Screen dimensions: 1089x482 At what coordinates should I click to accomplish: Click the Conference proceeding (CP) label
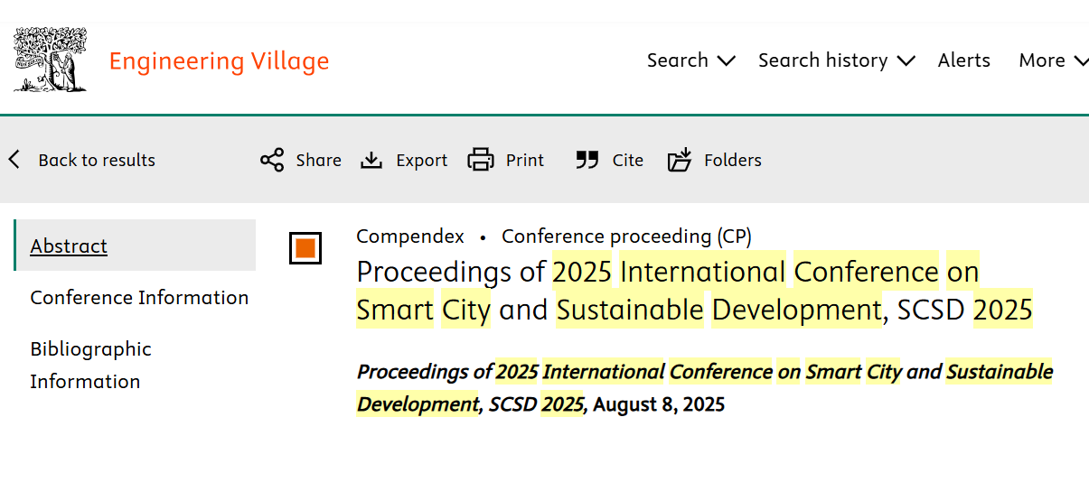point(626,236)
